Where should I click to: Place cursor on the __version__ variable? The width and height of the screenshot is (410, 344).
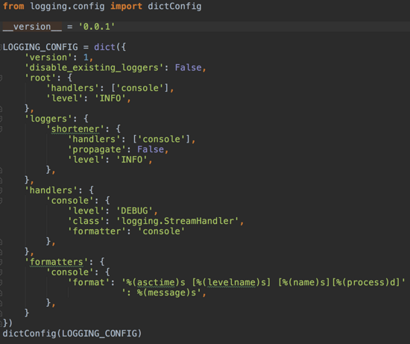coord(32,27)
